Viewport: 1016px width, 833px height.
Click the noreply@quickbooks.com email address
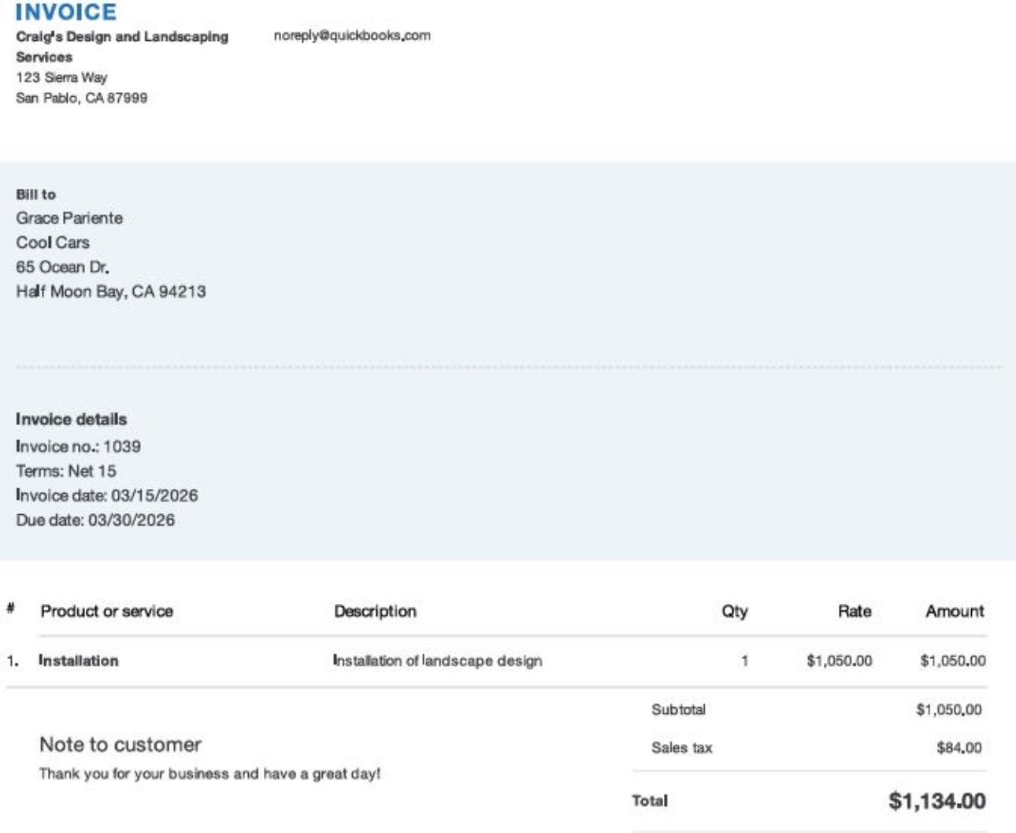(x=352, y=35)
